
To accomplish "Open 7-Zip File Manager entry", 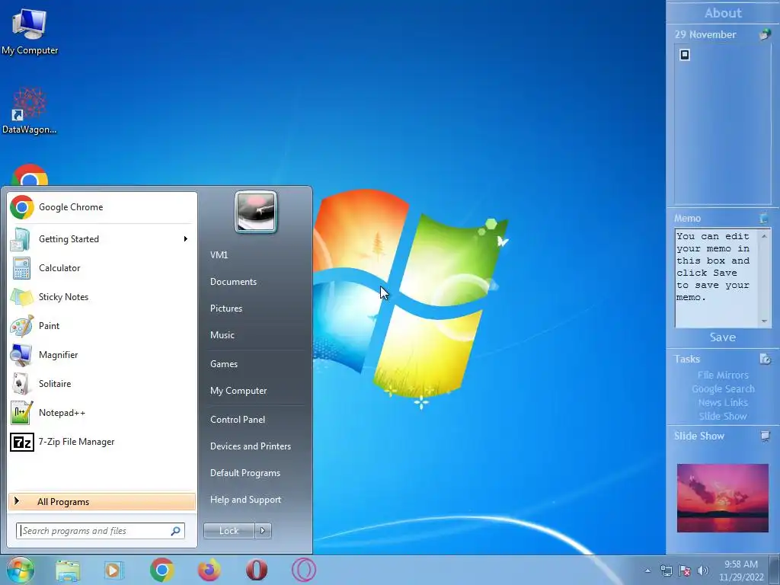I will (102, 442).
